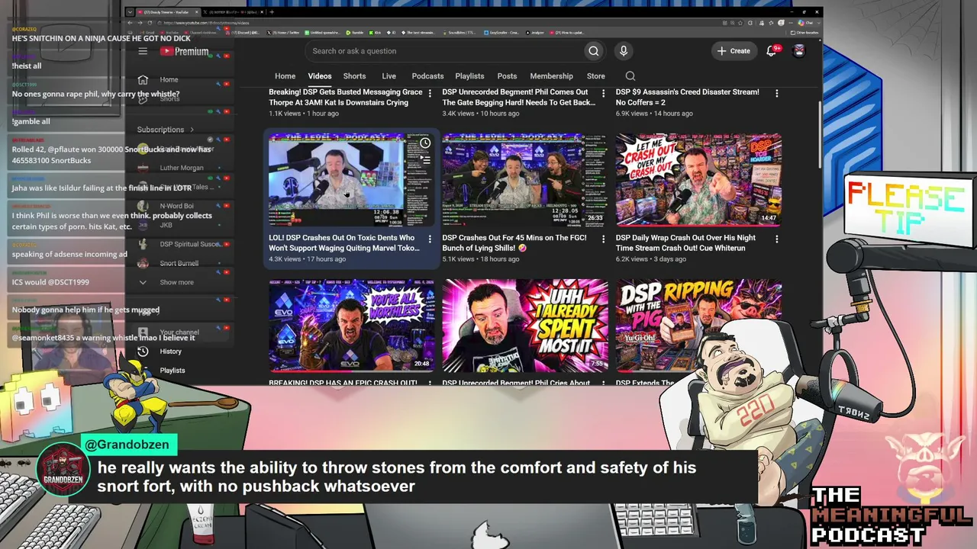Play the Toxic Dents video thumbnail
This screenshot has height=549, width=977.
point(352,180)
